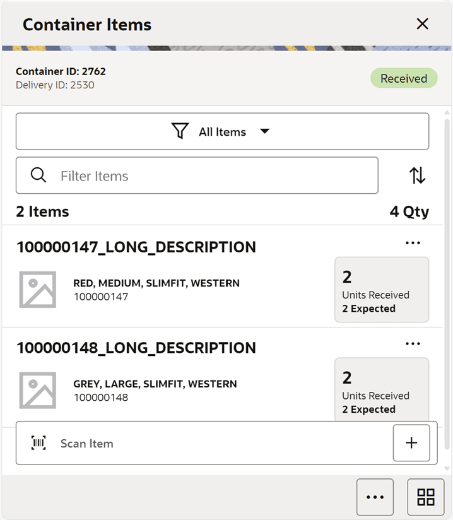Click the sort order arrows icon
Viewport: 453px width, 520px height.
point(417,175)
